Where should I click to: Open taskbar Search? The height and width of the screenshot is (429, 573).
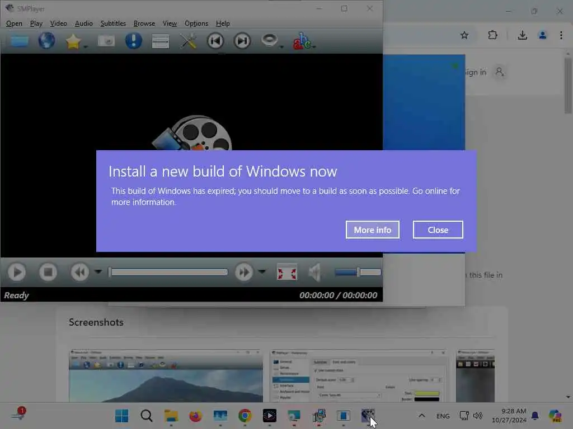[146, 416]
